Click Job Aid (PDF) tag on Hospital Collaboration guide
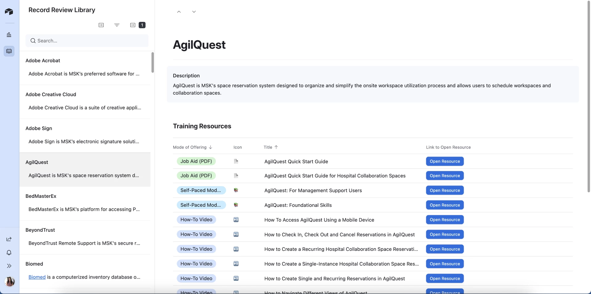591x294 pixels. point(196,176)
